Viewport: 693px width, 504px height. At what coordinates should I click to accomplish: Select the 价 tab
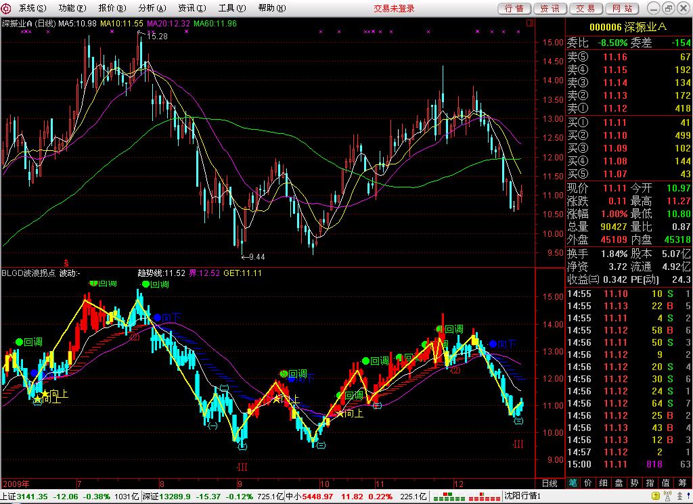point(588,483)
